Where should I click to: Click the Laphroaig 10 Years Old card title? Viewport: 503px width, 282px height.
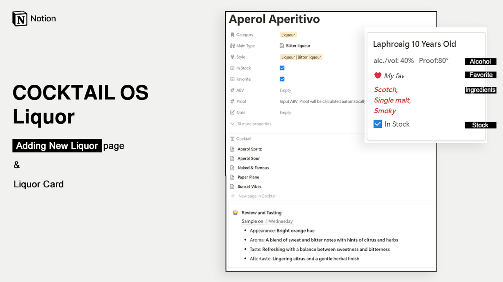(414, 44)
